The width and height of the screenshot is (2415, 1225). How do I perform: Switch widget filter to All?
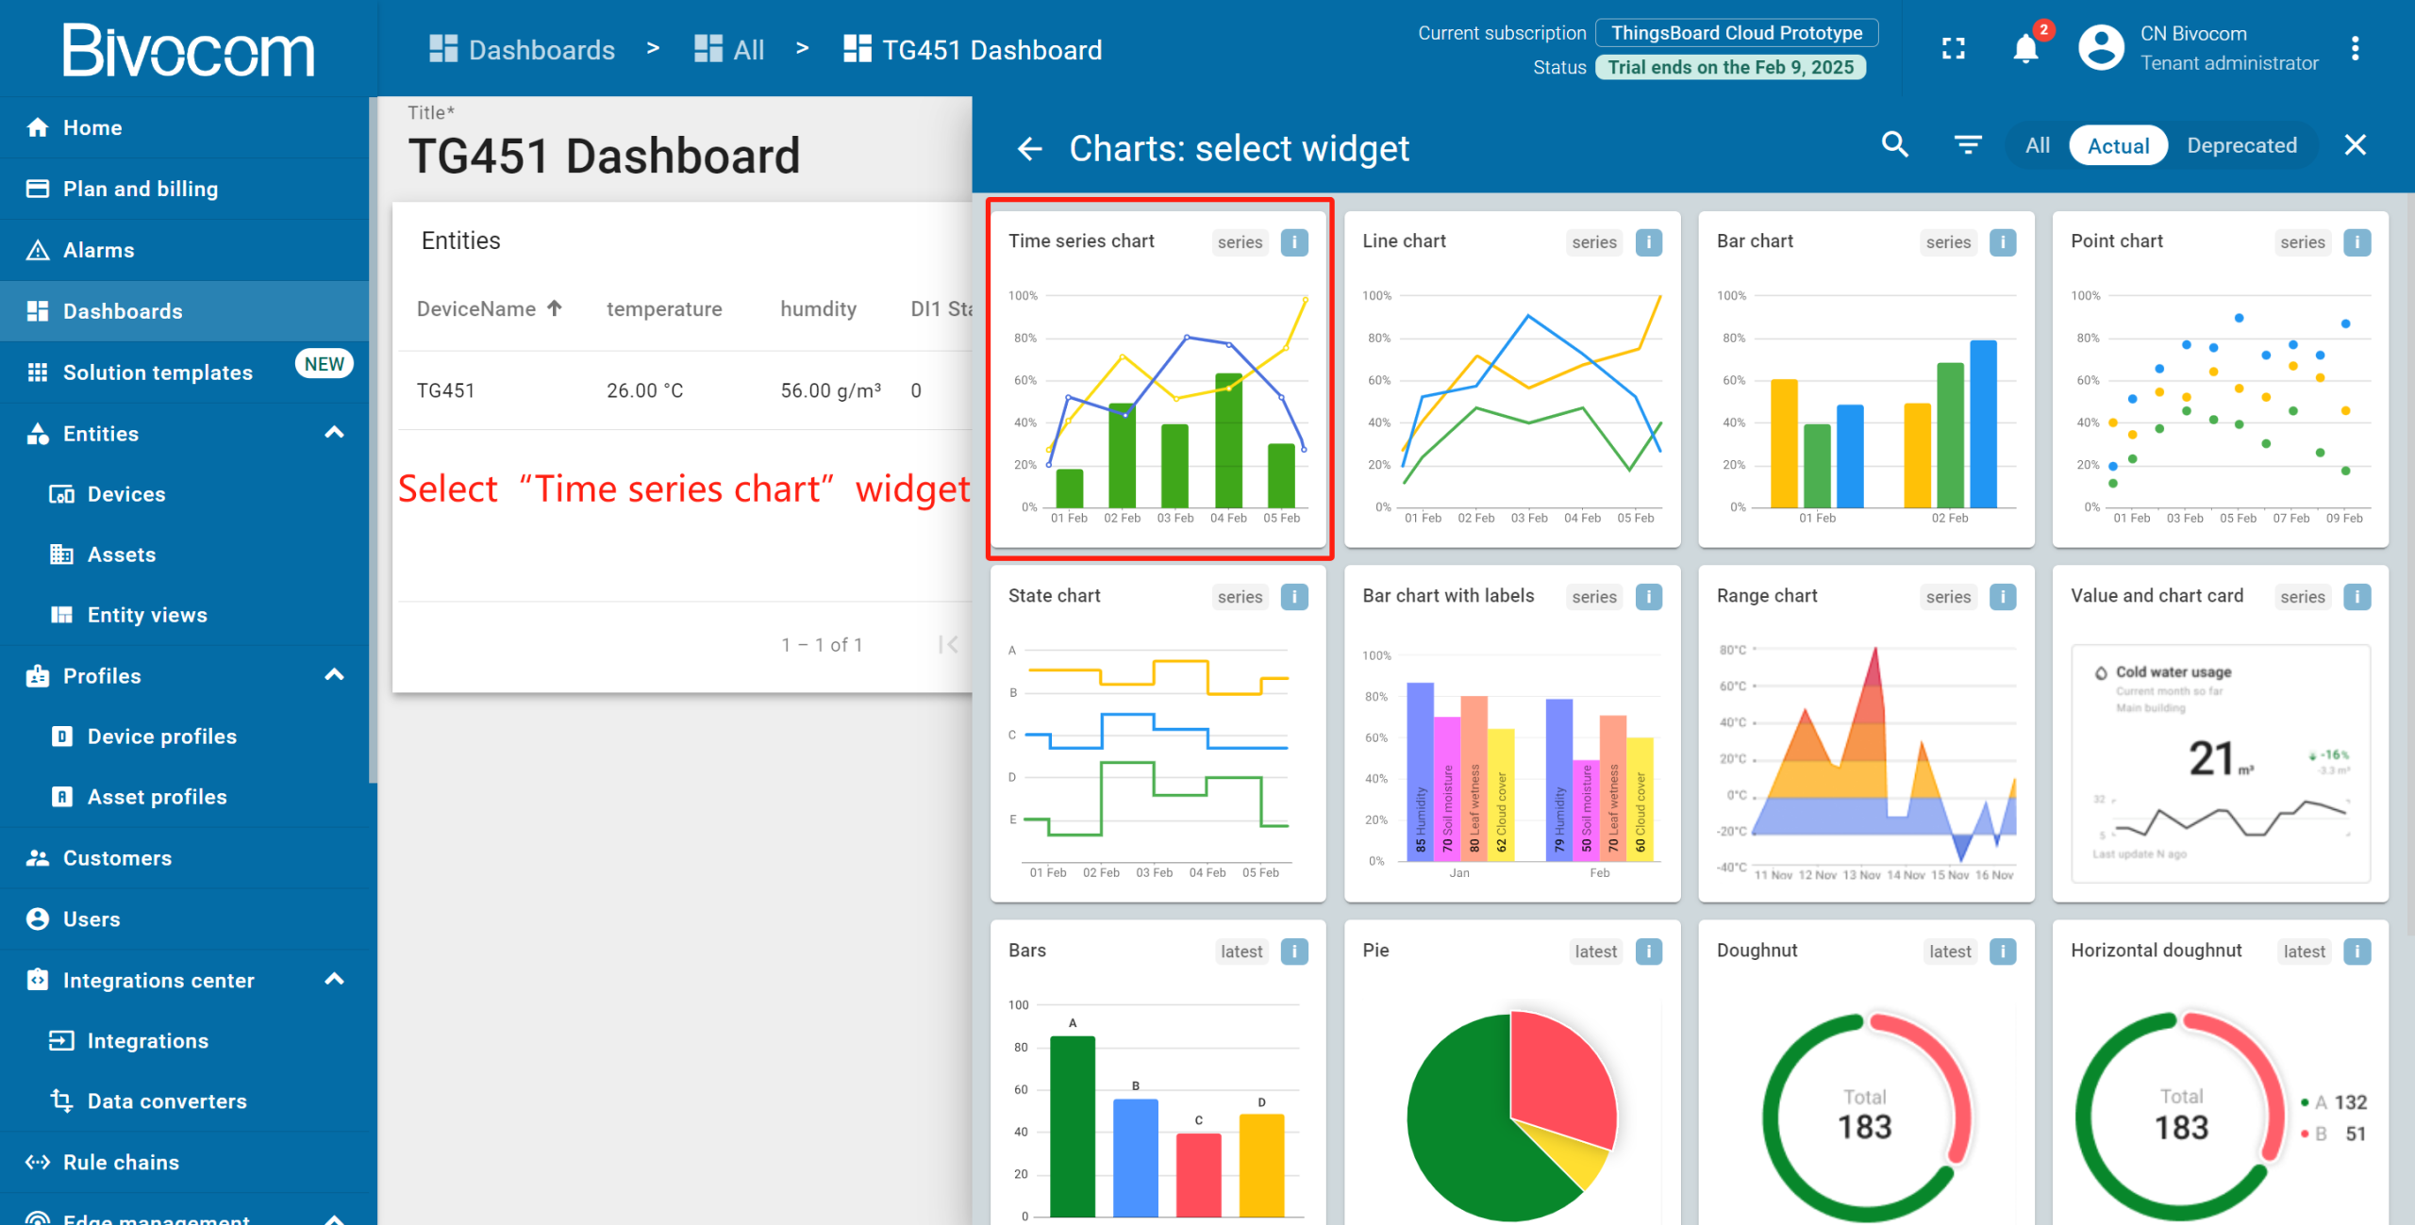coord(2037,145)
